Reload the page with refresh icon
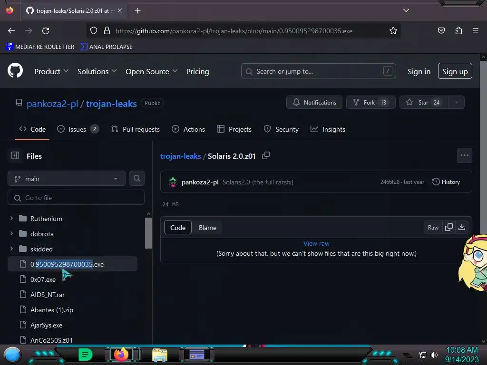 46,31
